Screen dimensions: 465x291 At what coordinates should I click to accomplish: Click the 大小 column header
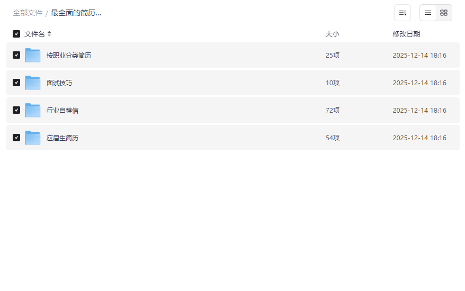(x=332, y=34)
